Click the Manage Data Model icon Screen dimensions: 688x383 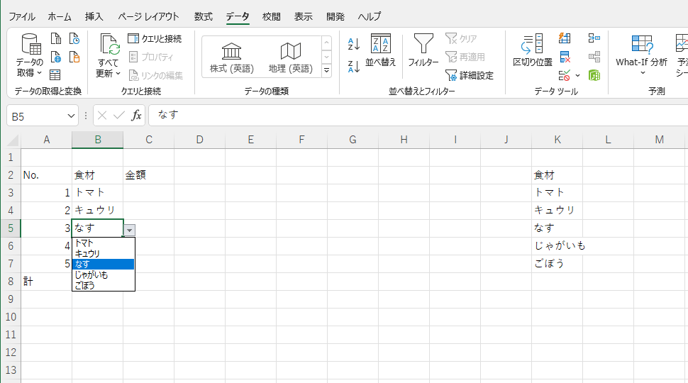pos(594,75)
